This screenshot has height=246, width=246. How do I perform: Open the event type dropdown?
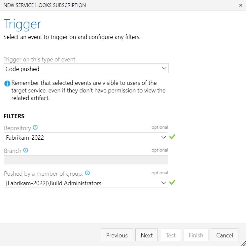tap(86, 69)
